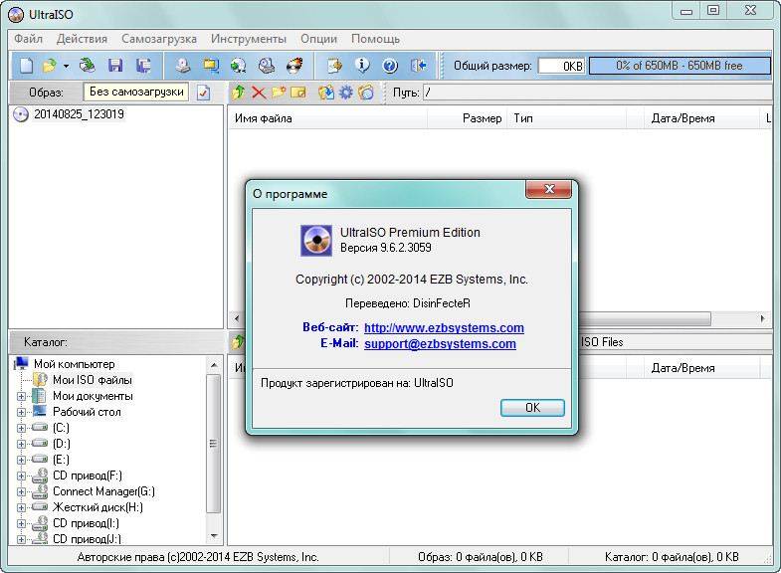Viewport: 781px width, 573px height.
Task: Click the Add files icon in image toolbar
Action: 326,93
